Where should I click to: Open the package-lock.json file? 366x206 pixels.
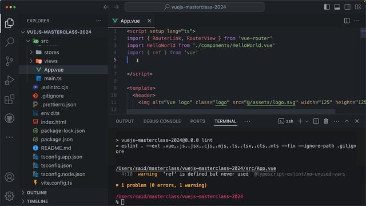63,131
